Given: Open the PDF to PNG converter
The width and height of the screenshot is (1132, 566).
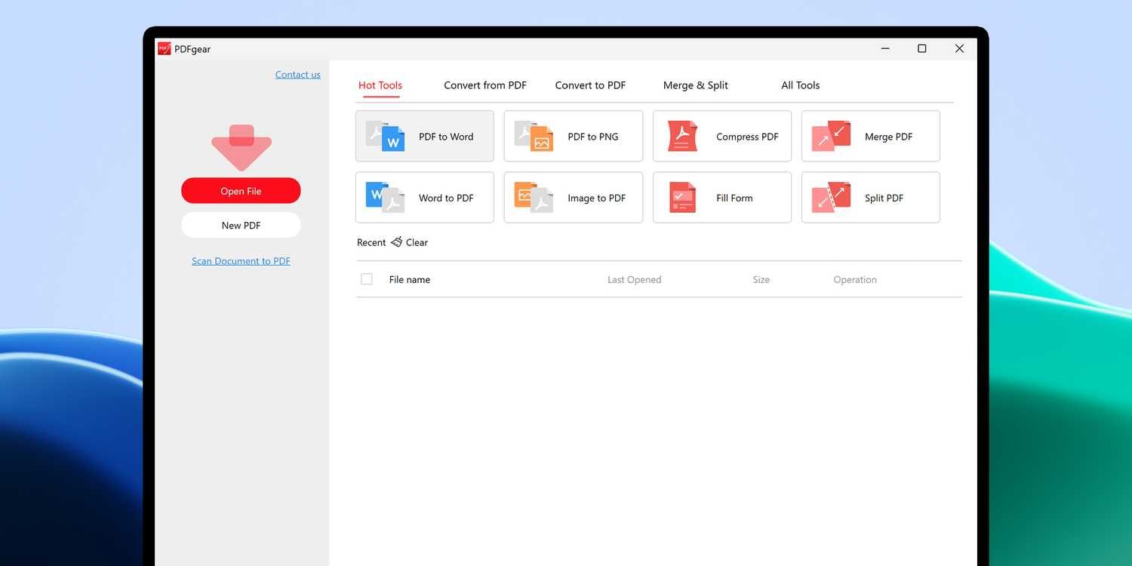Looking at the screenshot, I should 573,136.
